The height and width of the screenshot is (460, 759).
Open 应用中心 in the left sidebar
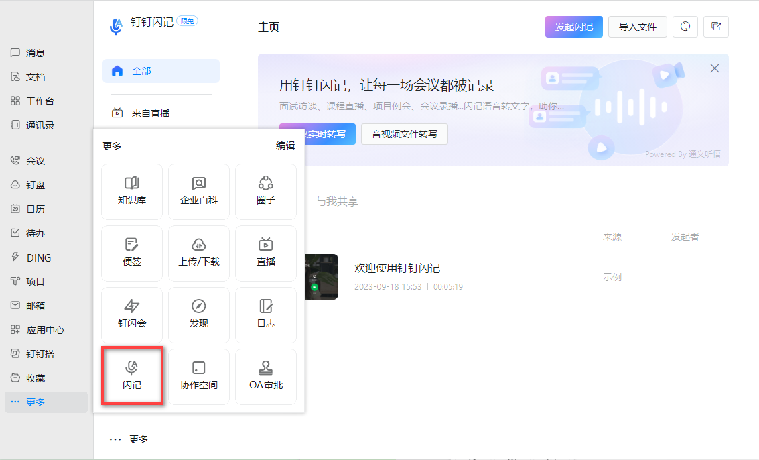click(x=38, y=330)
